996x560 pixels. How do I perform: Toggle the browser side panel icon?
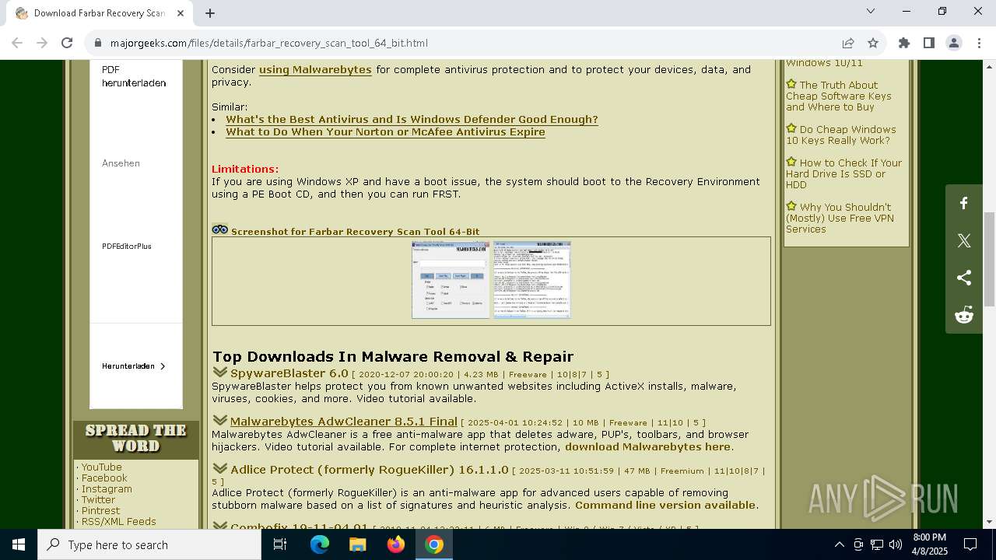point(929,43)
